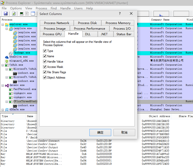Viewport: 193px width, 167px height.
Task: Open the Help menu
Action: (89, 8)
